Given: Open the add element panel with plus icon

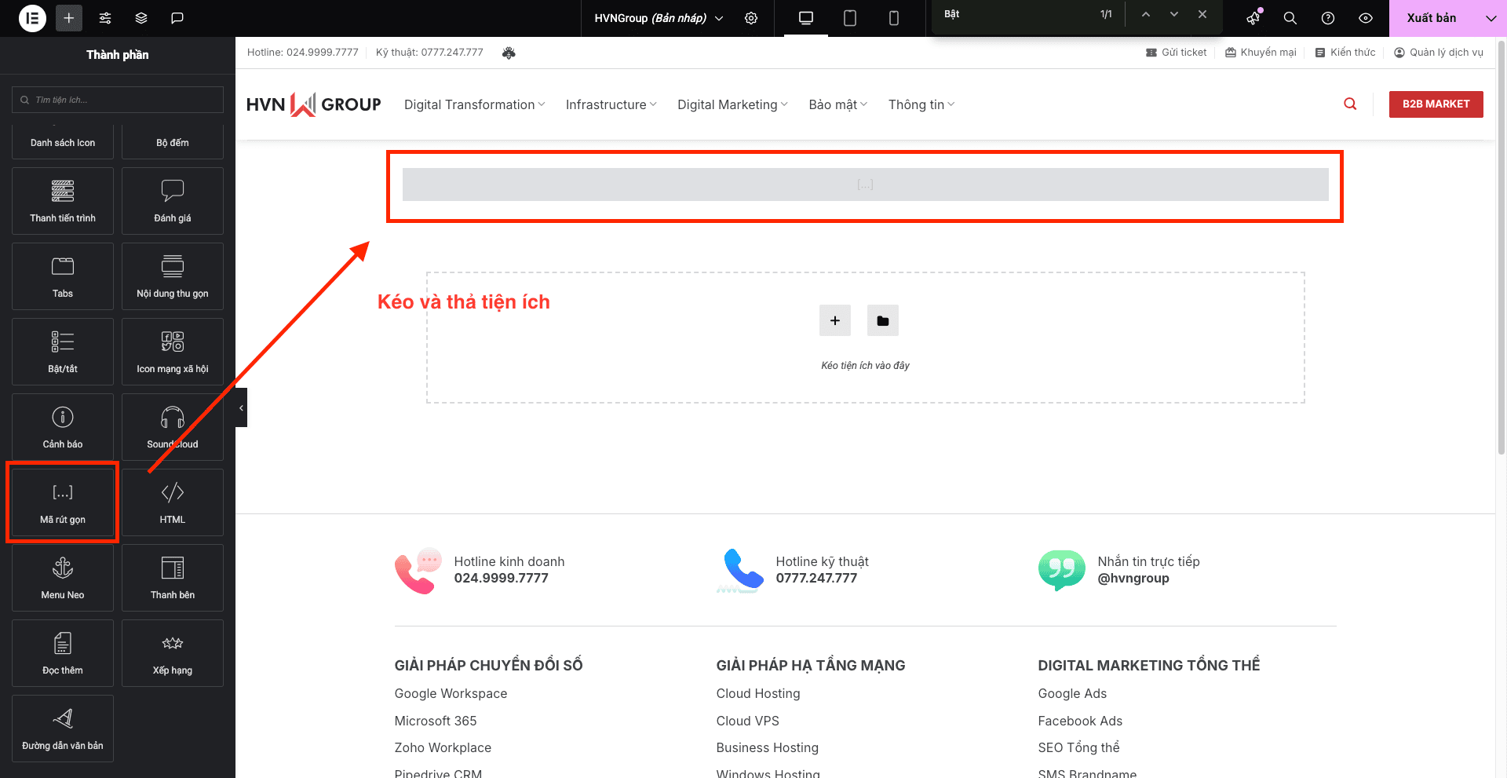Looking at the screenshot, I should click(x=68, y=17).
